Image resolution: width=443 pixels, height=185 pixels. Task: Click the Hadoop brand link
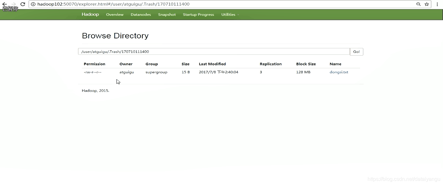[90, 15]
